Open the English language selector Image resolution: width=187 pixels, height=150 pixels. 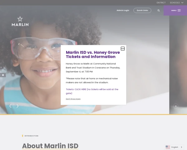click(174, 147)
